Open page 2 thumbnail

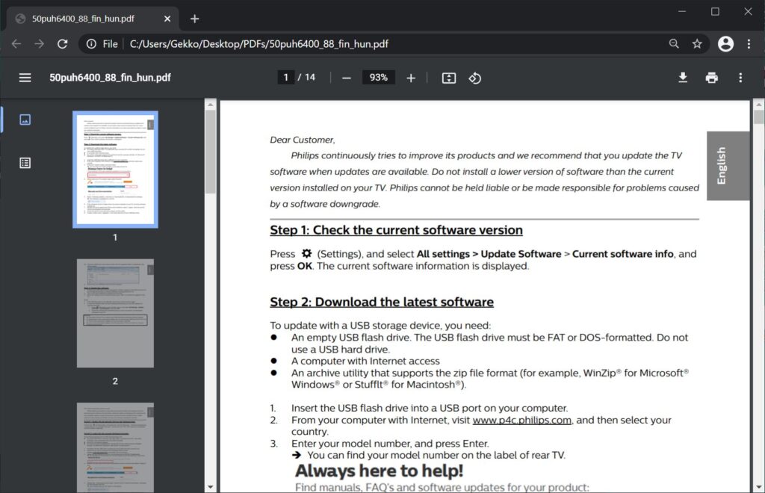[115, 313]
